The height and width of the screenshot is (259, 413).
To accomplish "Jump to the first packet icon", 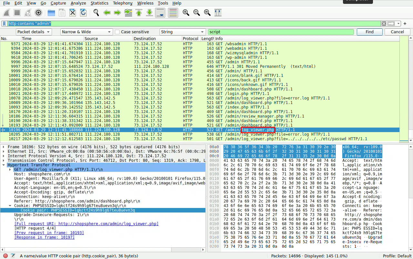I will click(x=139, y=13).
